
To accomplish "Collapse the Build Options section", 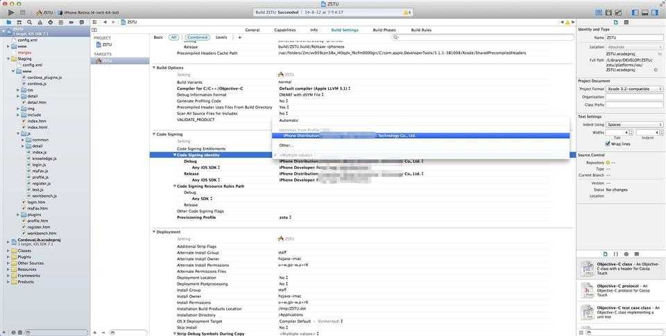I will [154, 68].
